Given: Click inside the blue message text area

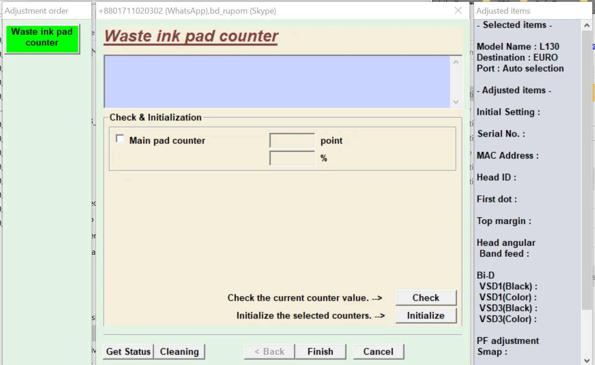Looking at the screenshot, I should [277, 82].
